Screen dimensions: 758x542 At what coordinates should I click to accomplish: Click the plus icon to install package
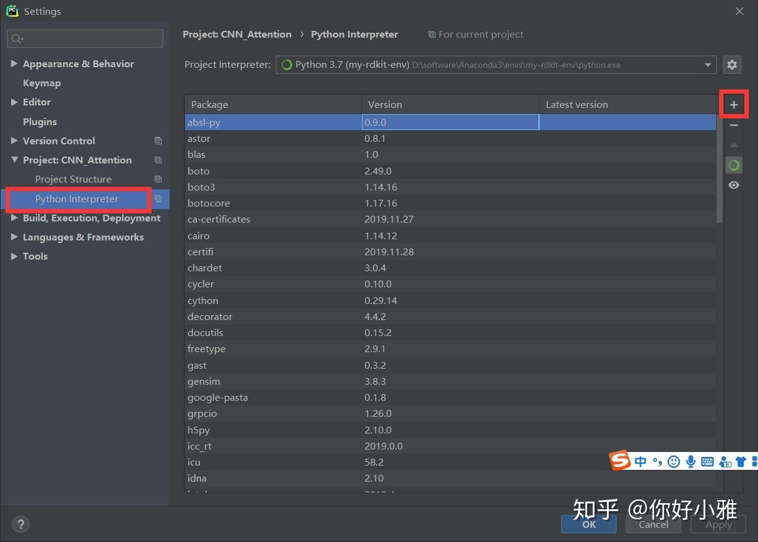click(733, 105)
